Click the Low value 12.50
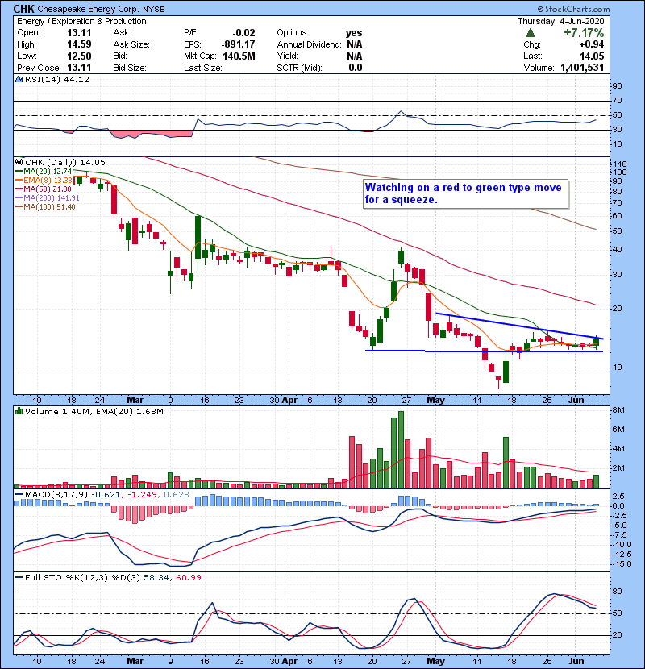Image resolution: width=645 pixels, height=669 pixels. (79, 56)
